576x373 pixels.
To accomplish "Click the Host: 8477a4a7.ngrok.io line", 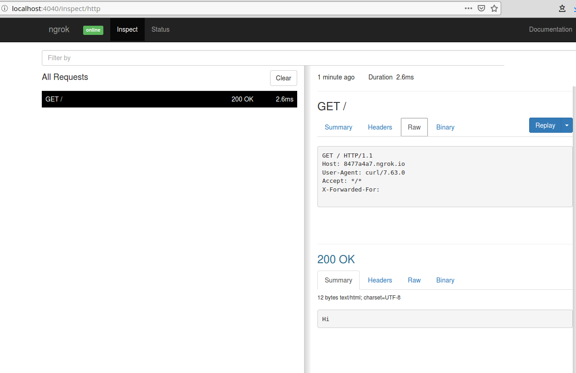I will pyautogui.click(x=363, y=164).
